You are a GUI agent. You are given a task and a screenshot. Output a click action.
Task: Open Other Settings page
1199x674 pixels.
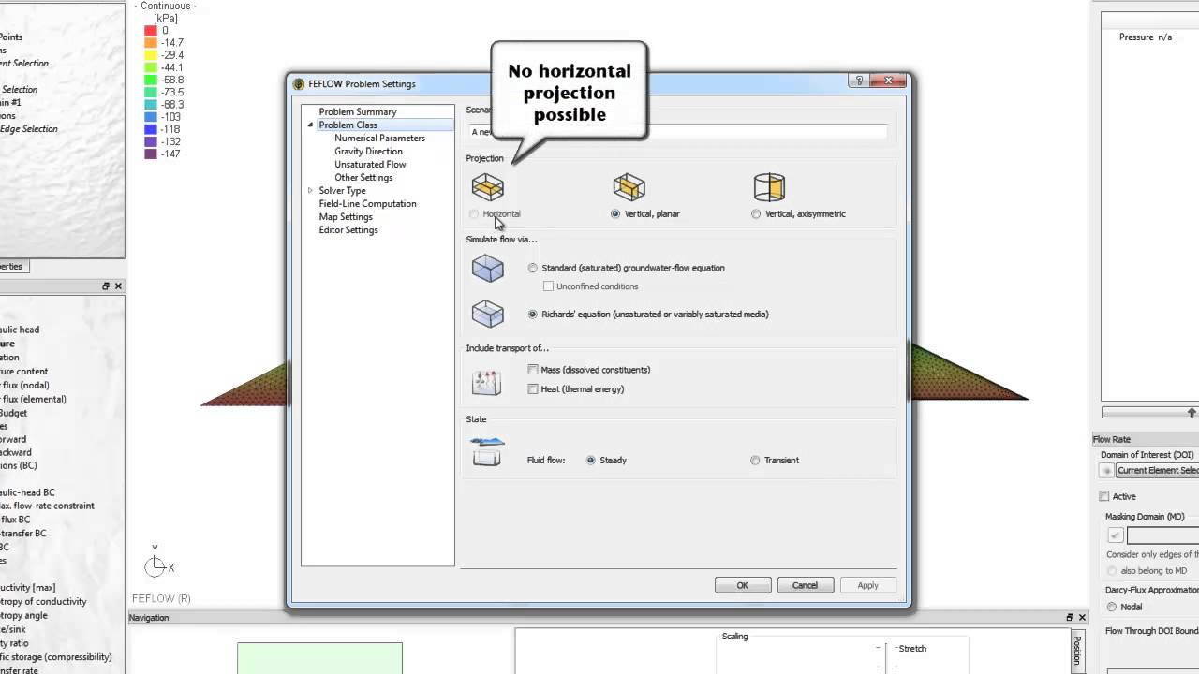pos(363,178)
